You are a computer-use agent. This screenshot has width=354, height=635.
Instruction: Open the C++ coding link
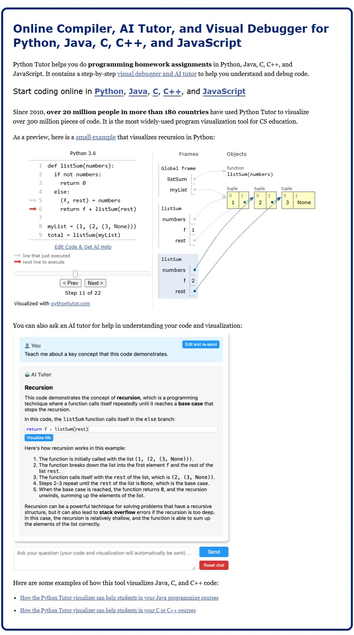(172, 92)
